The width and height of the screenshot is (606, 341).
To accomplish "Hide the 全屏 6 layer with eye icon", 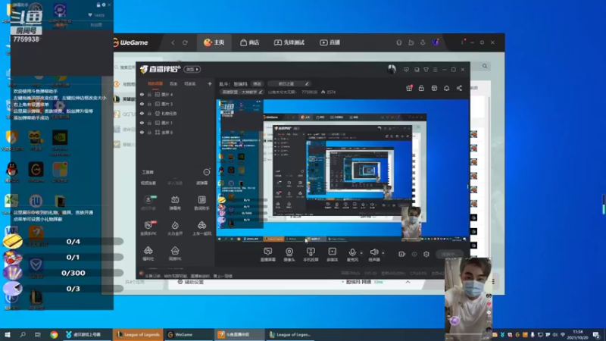I will click(142, 132).
